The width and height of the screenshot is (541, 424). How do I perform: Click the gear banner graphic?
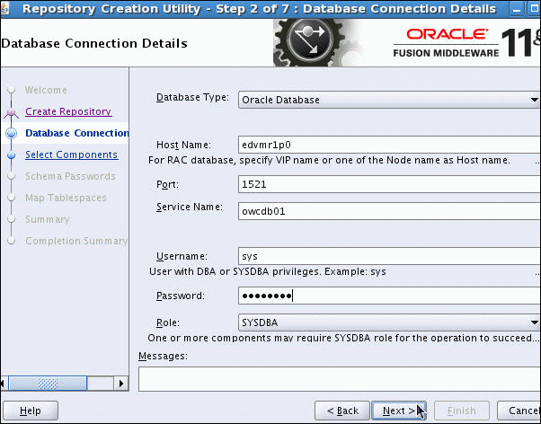click(x=317, y=42)
